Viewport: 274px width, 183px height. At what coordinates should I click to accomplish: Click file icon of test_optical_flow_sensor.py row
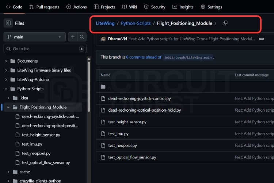click(x=103, y=157)
